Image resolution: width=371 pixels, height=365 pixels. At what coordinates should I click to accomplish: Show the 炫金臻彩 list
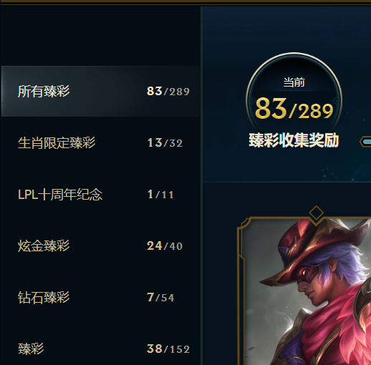(100, 246)
